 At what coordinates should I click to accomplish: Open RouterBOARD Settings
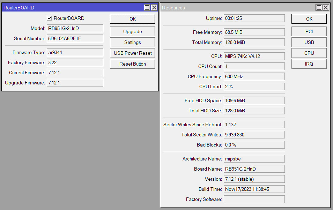tap(132, 42)
